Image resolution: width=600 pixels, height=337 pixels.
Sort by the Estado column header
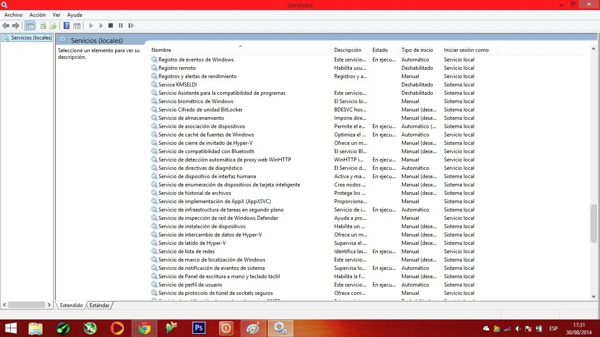tap(384, 50)
